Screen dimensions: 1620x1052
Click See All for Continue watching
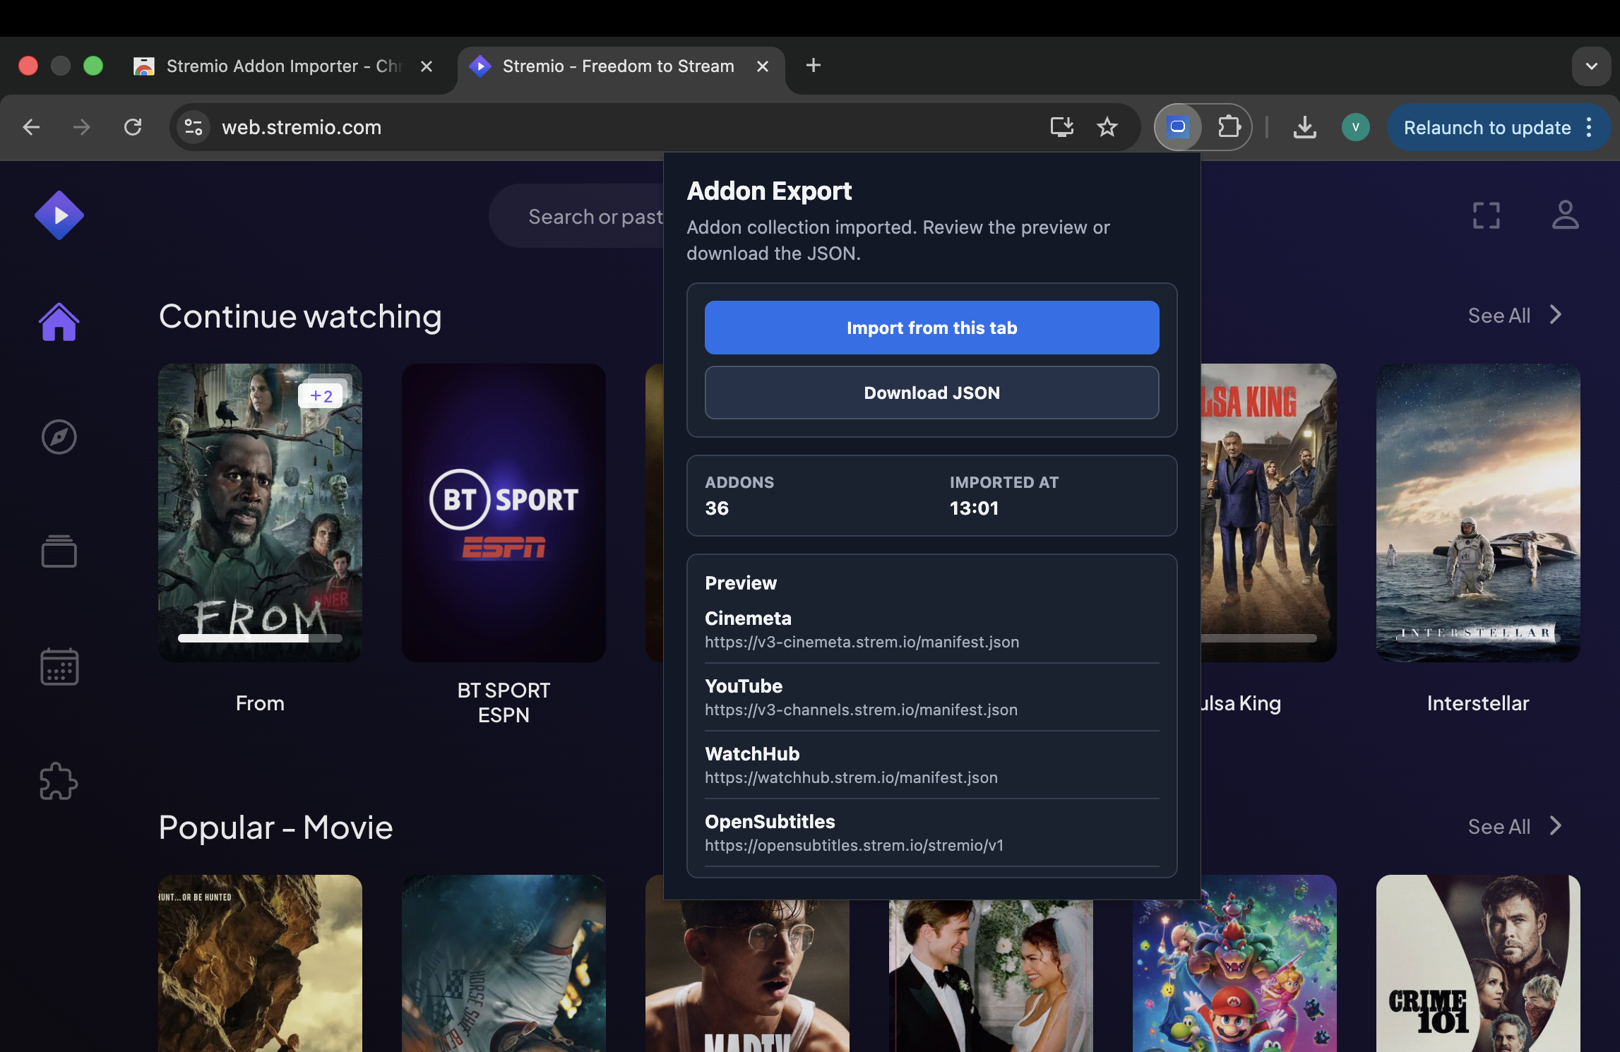tap(1499, 316)
